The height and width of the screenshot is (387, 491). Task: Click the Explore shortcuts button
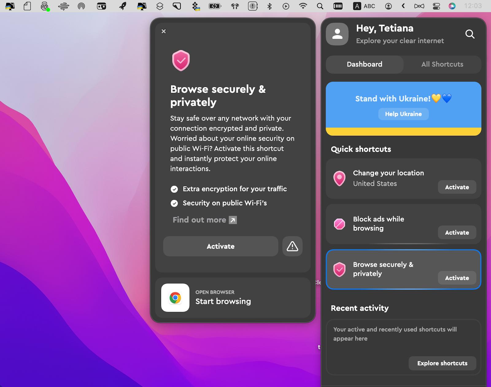(442, 363)
